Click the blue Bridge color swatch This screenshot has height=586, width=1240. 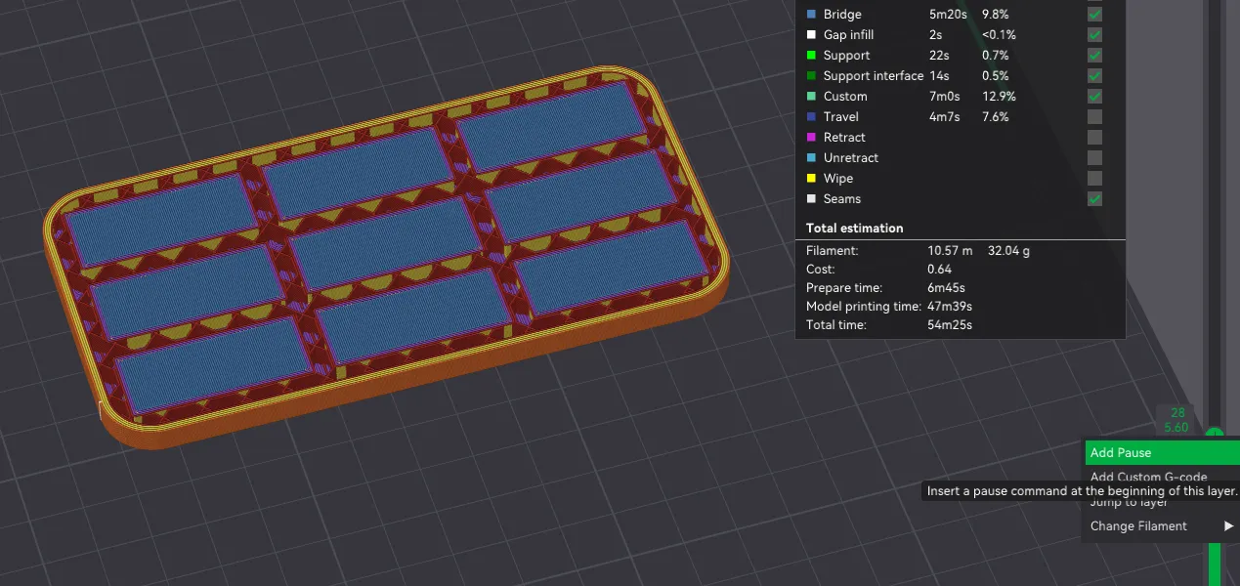[x=811, y=15]
